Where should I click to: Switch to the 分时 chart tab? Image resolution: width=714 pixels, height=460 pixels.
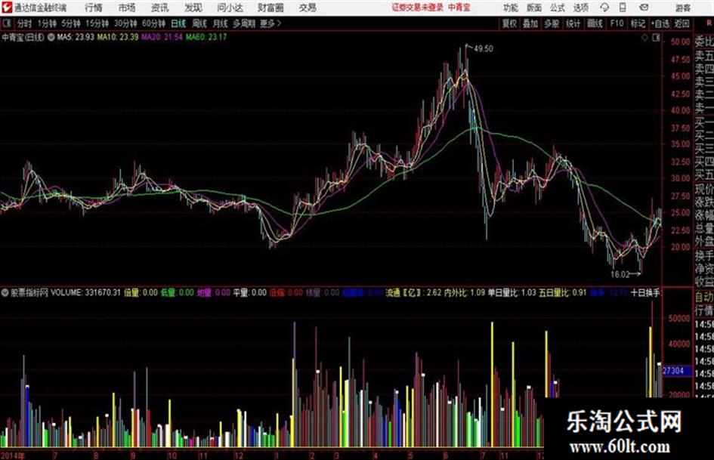coord(25,23)
